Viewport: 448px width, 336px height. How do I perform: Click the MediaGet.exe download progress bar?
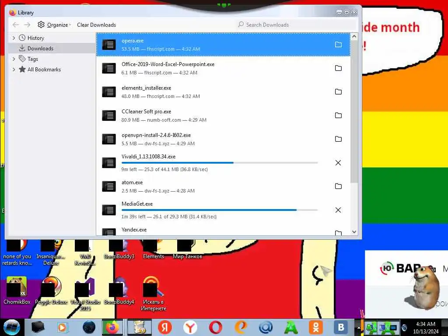point(220,210)
